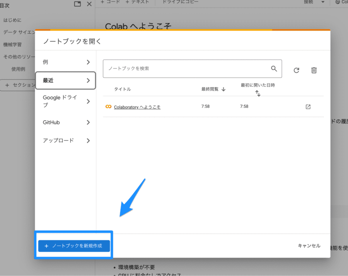Open はじめに in the background table of contents
The image size is (348, 276).
point(12,20)
